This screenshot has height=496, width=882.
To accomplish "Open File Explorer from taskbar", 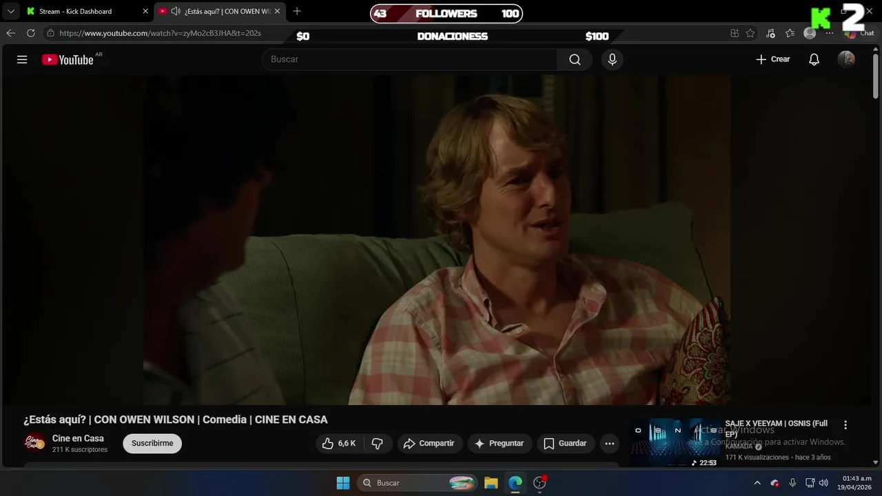I will point(491,483).
